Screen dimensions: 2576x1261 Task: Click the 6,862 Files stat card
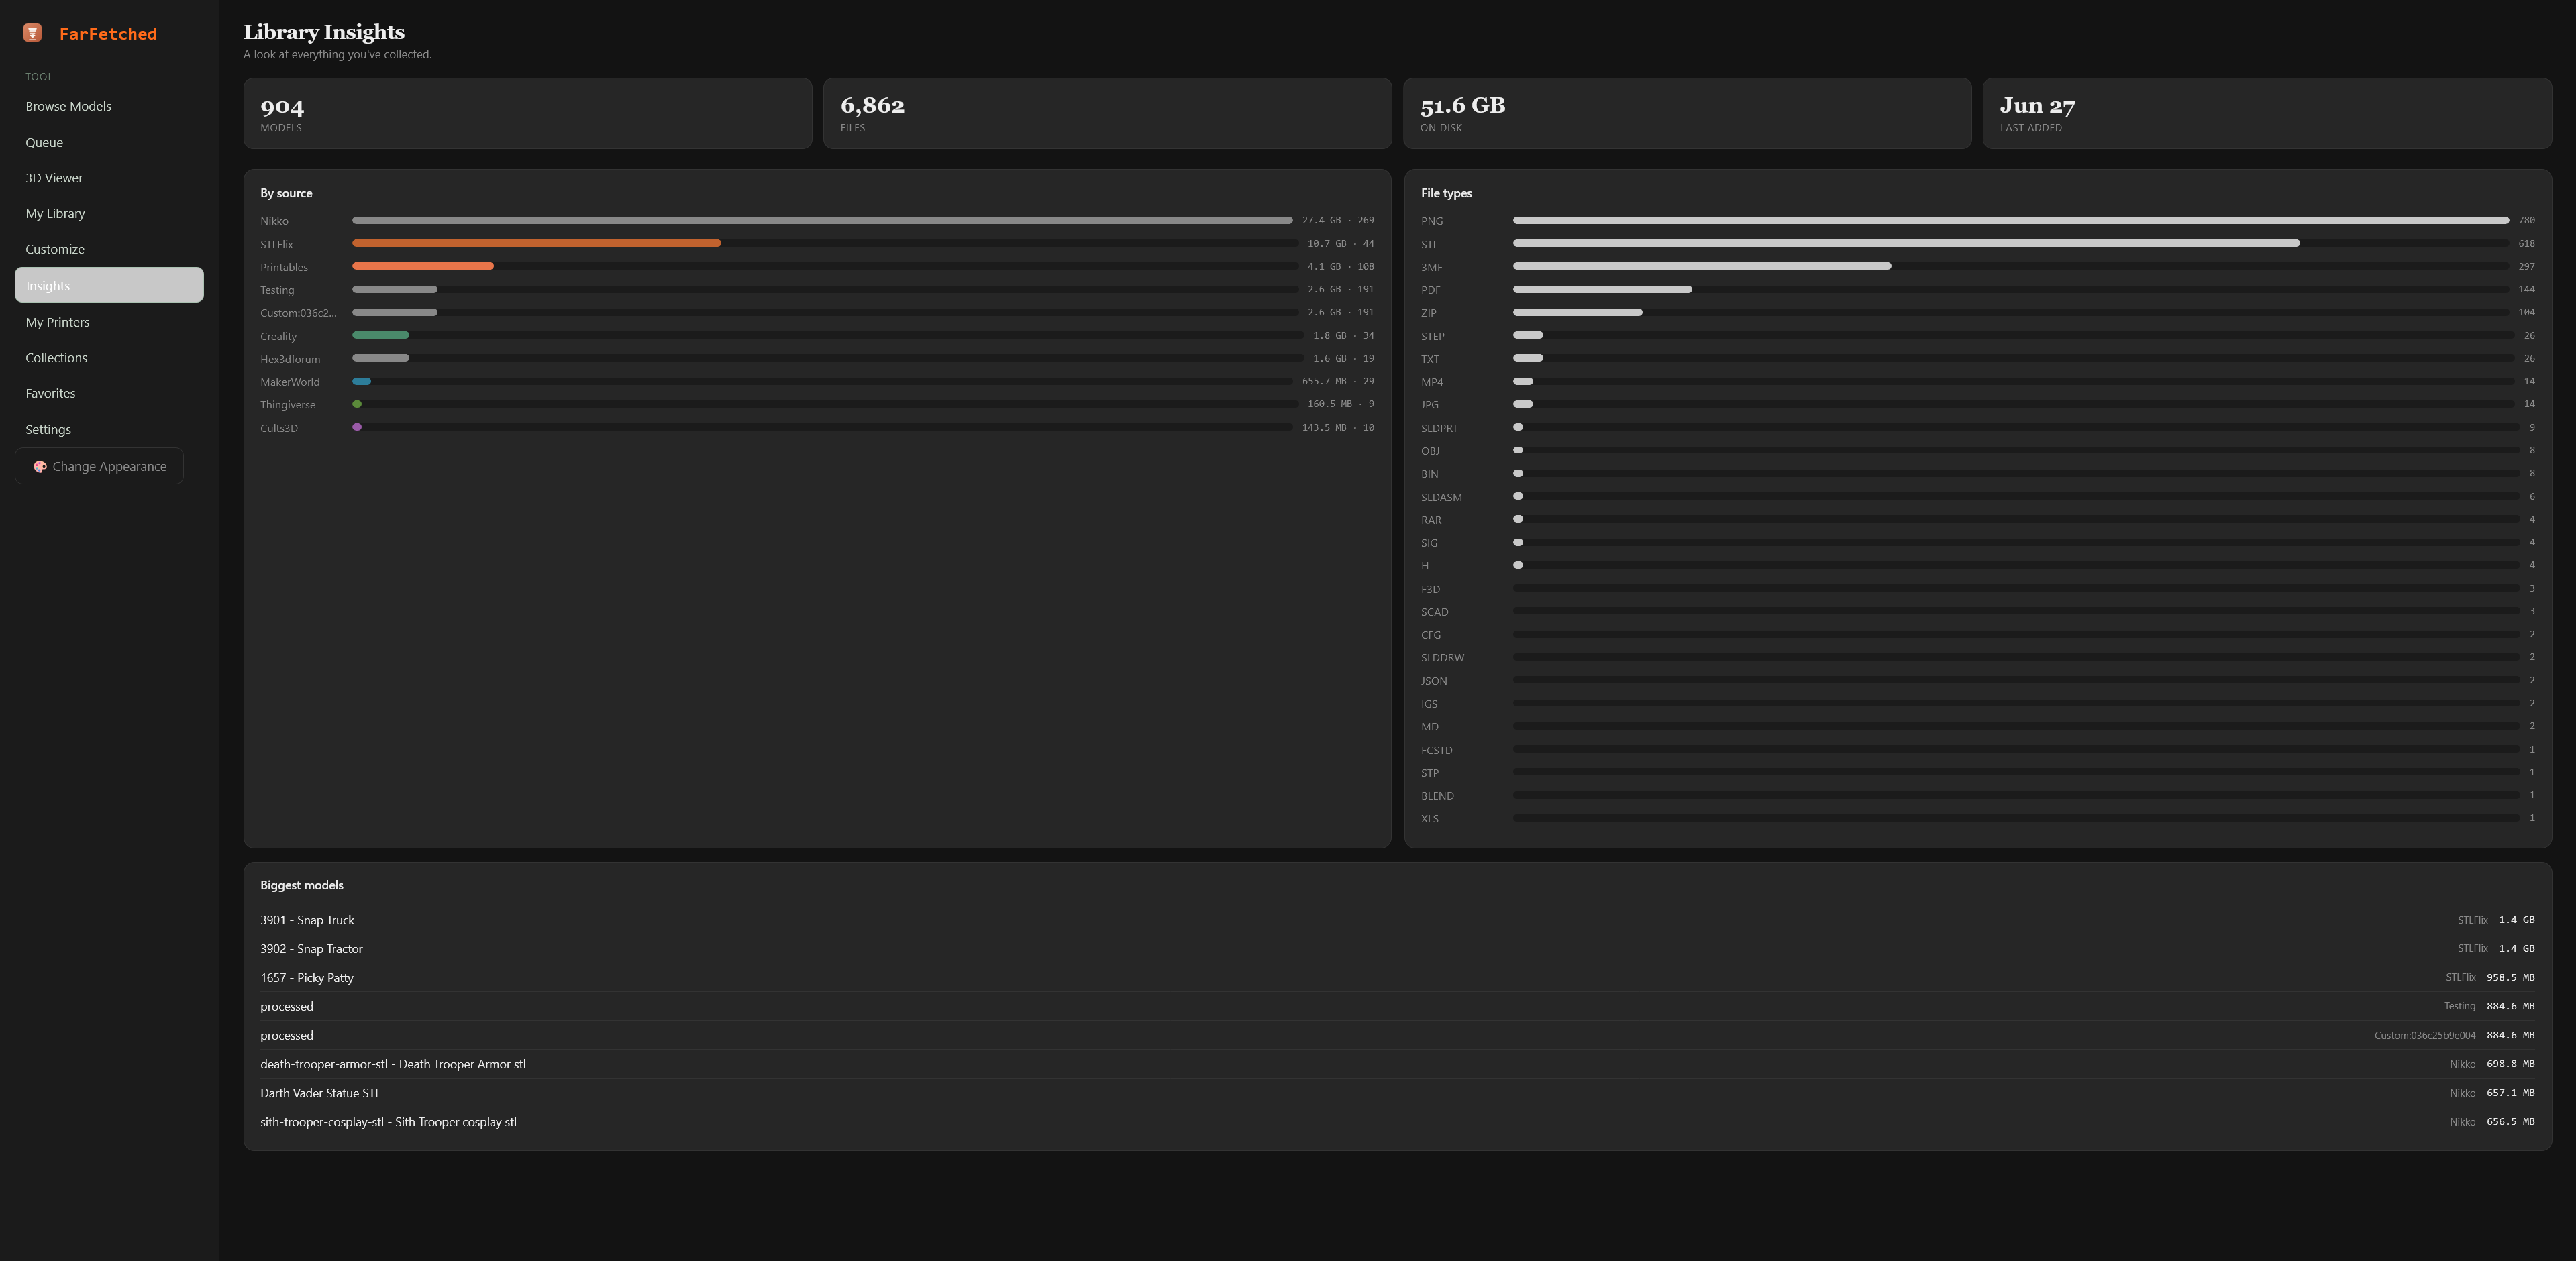tap(1107, 114)
